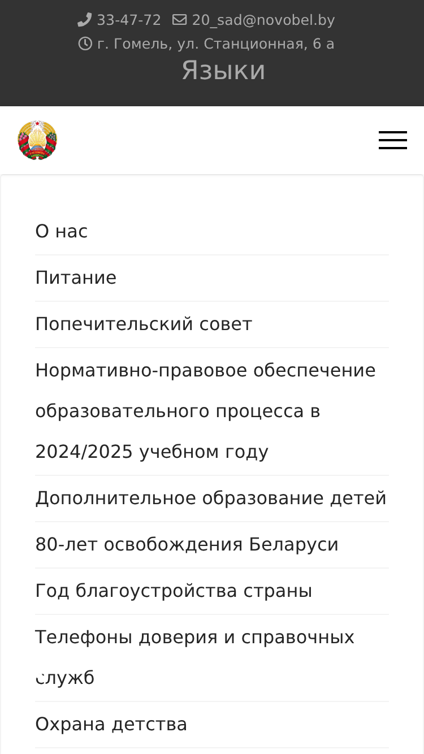This screenshot has height=754, width=424.
Task: Click the word служб in the menu
Action: 64,678
